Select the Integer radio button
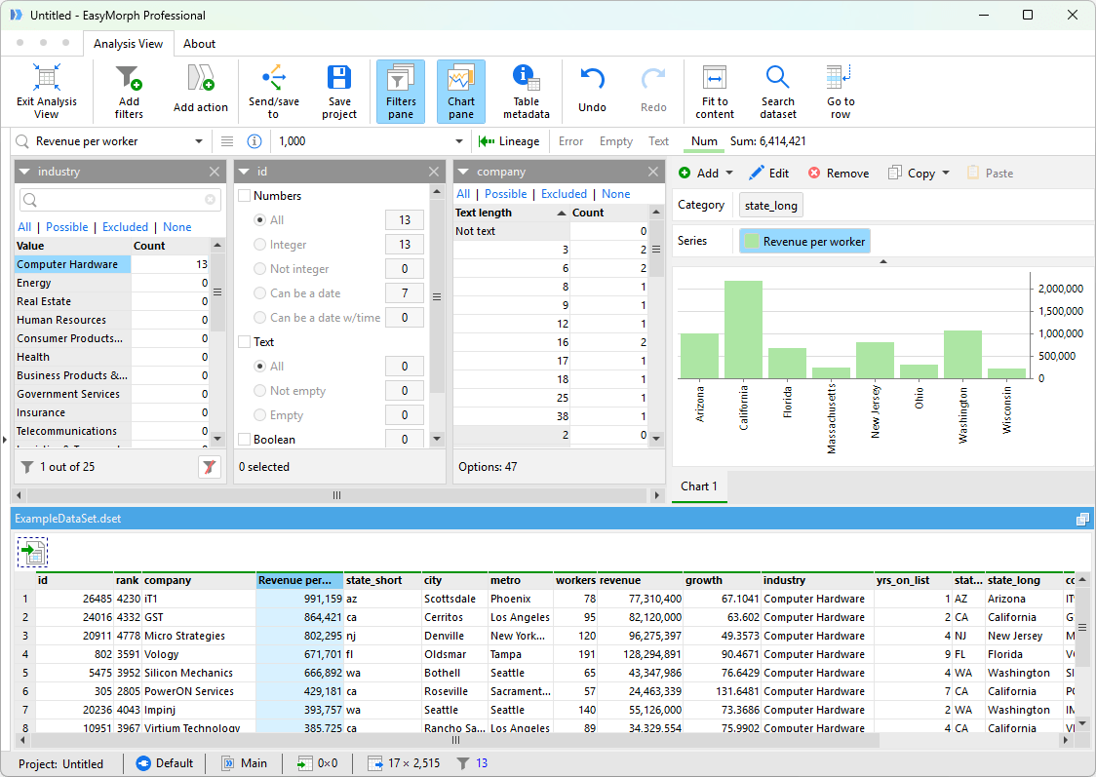This screenshot has width=1096, height=777. [x=260, y=245]
